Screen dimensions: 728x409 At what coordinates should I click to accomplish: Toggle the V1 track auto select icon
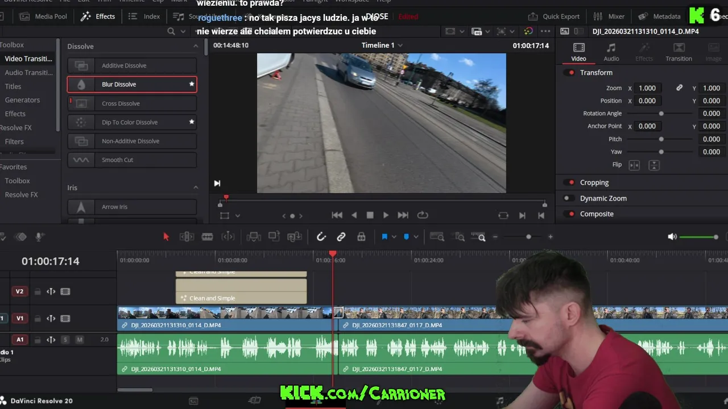51,319
